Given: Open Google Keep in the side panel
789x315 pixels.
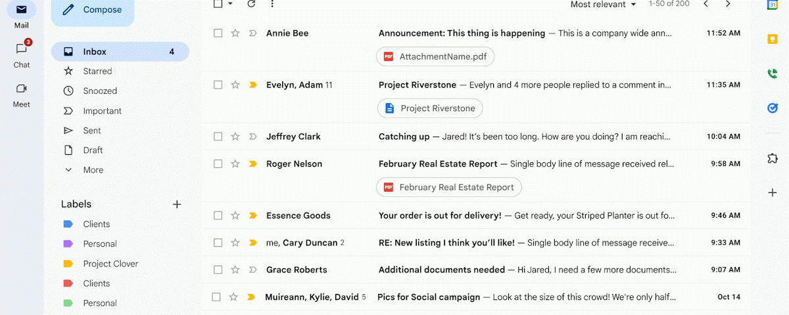Looking at the screenshot, I should (772, 39).
